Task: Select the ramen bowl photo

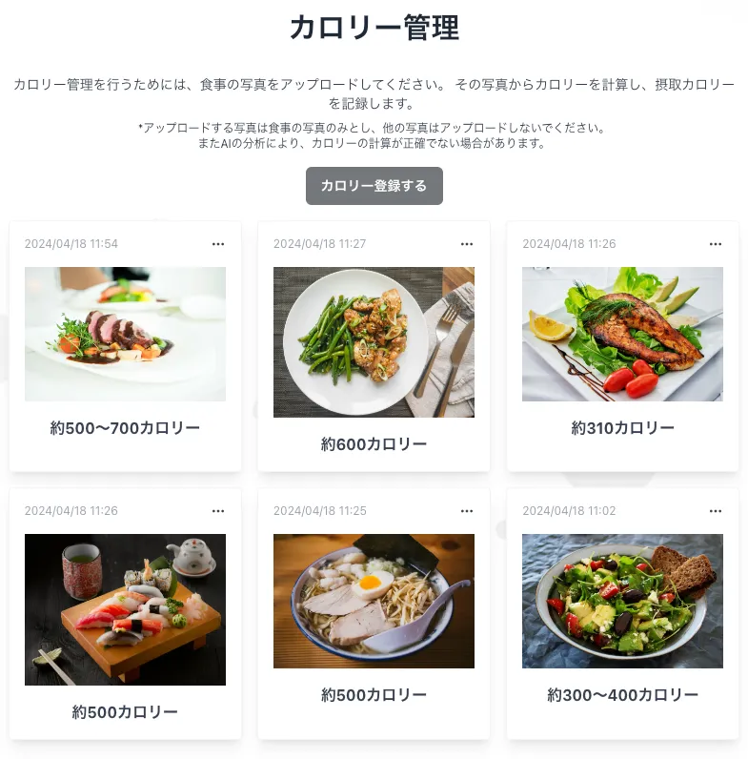Action: pos(374,602)
